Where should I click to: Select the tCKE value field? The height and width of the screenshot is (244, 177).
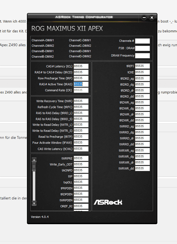[142, 72]
